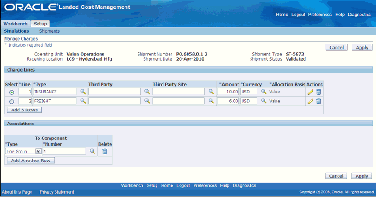
Task: Search Third Party for INSURANCE line
Action: pyautogui.click(x=147, y=91)
